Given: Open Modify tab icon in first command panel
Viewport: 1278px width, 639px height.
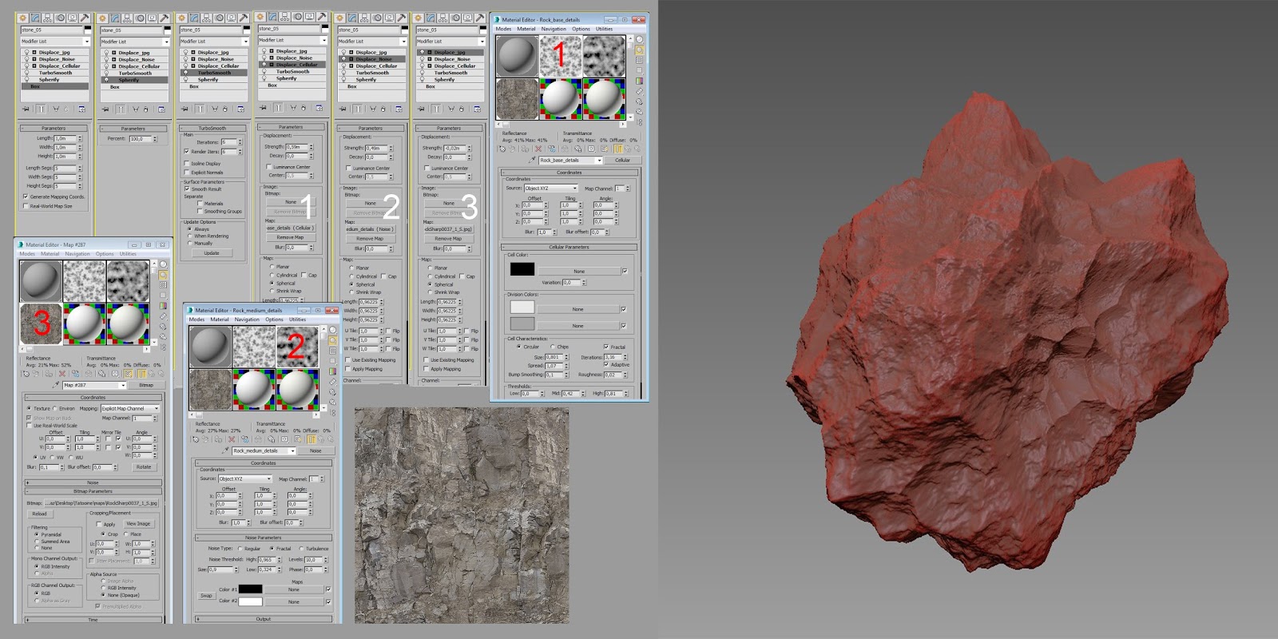Looking at the screenshot, I should 35,18.
